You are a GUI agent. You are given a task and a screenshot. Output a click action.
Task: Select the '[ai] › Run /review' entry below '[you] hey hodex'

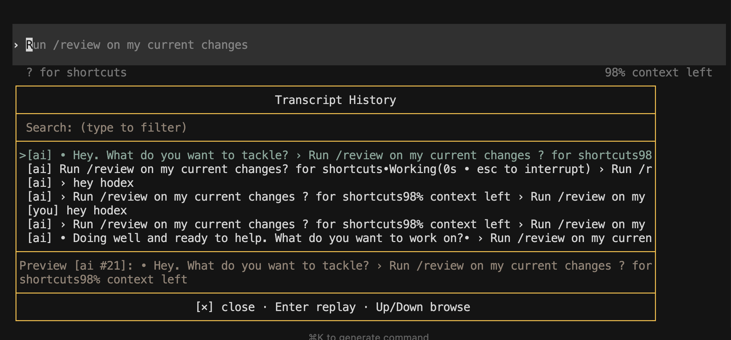(336, 224)
